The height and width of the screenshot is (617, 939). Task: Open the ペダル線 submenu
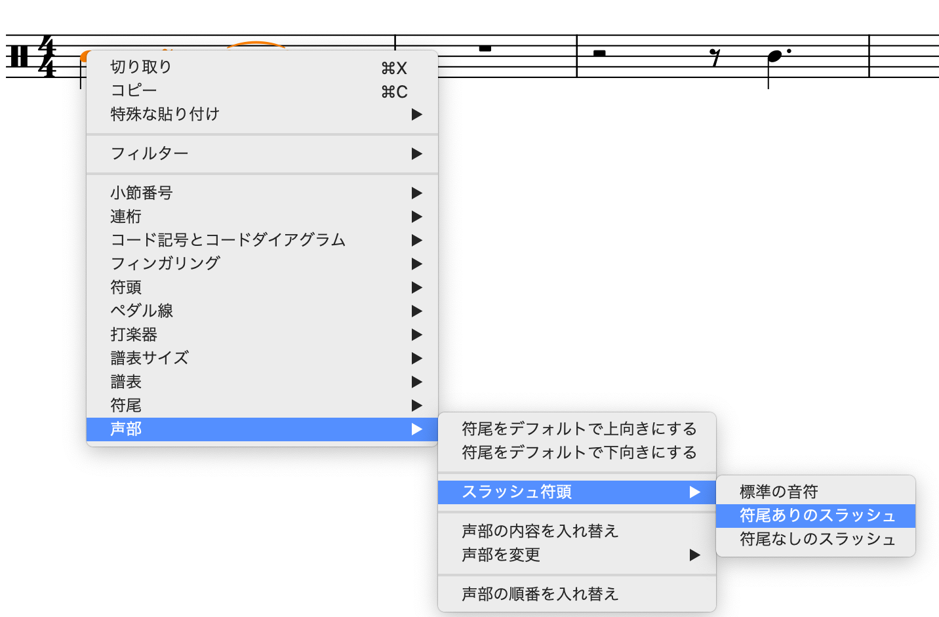(x=142, y=311)
